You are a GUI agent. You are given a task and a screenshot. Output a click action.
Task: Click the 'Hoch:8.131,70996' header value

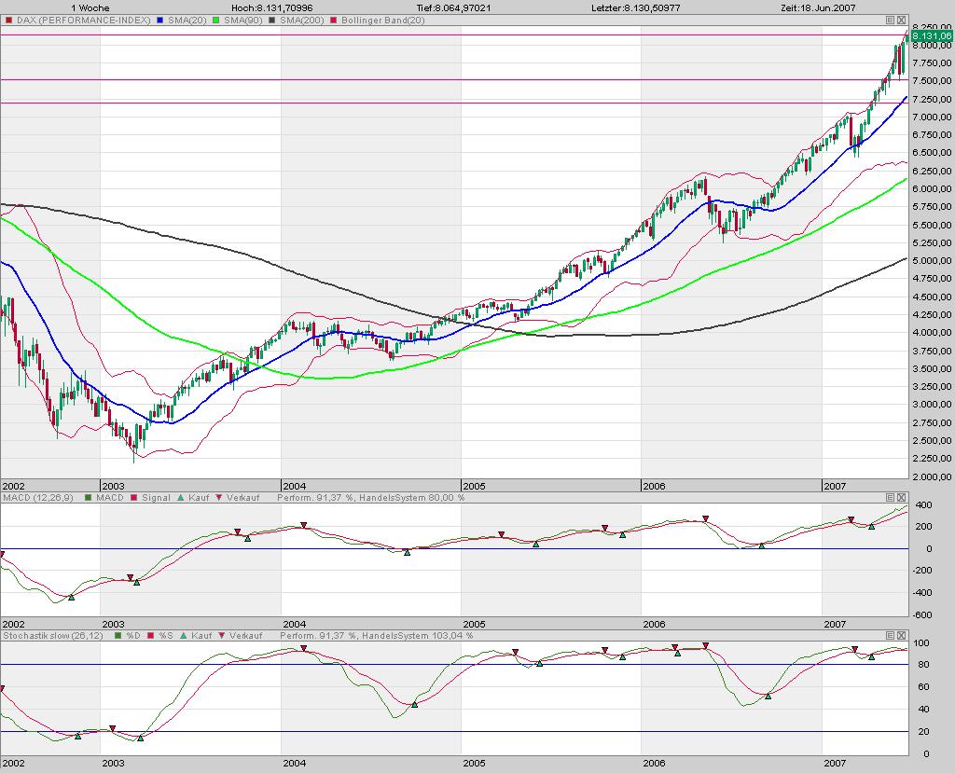(271, 7)
